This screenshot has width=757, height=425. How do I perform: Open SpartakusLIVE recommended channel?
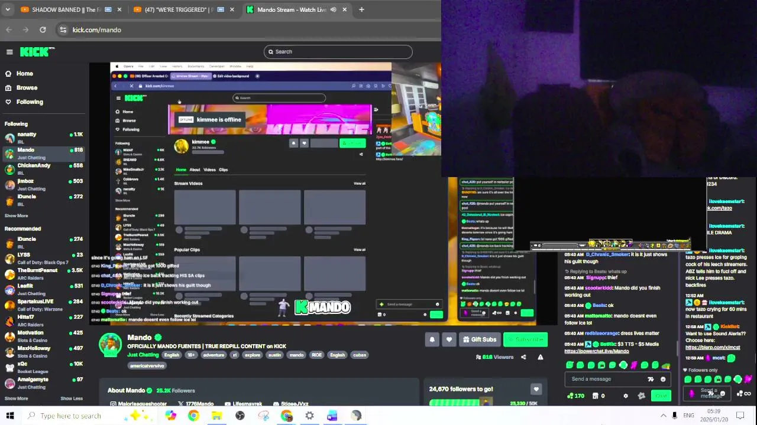point(44,305)
